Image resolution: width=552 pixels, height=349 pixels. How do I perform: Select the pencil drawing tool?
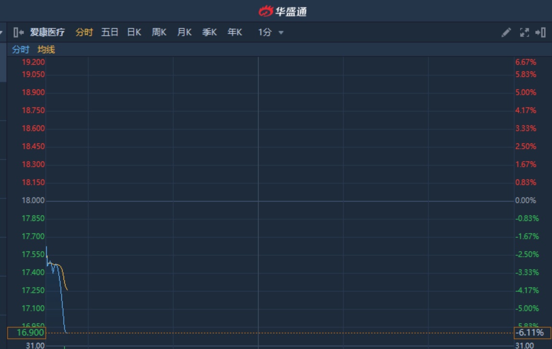pos(506,32)
